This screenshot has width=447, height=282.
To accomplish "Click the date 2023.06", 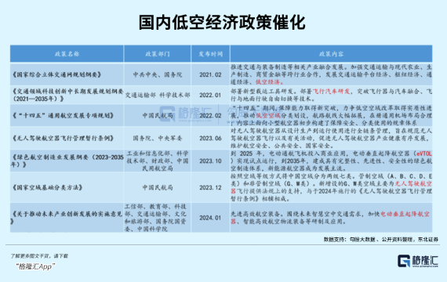I will click(x=210, y=138).
